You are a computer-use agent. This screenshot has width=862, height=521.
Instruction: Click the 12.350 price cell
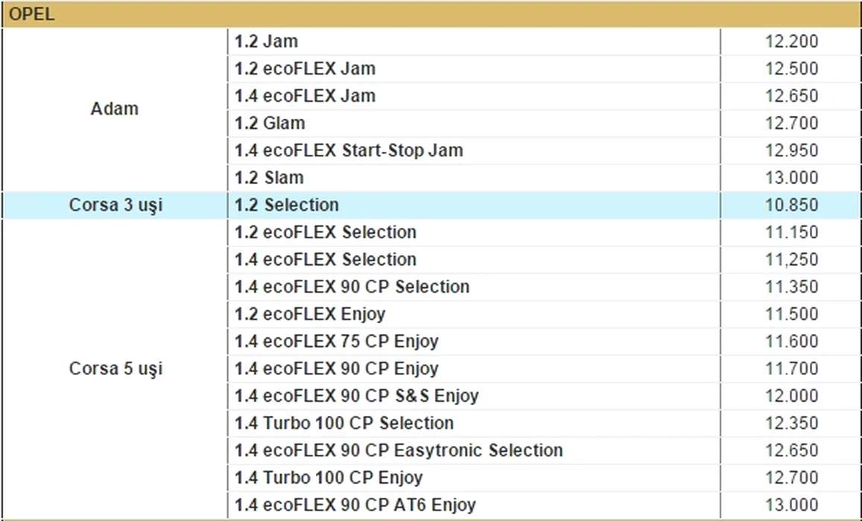click(791, 423)
